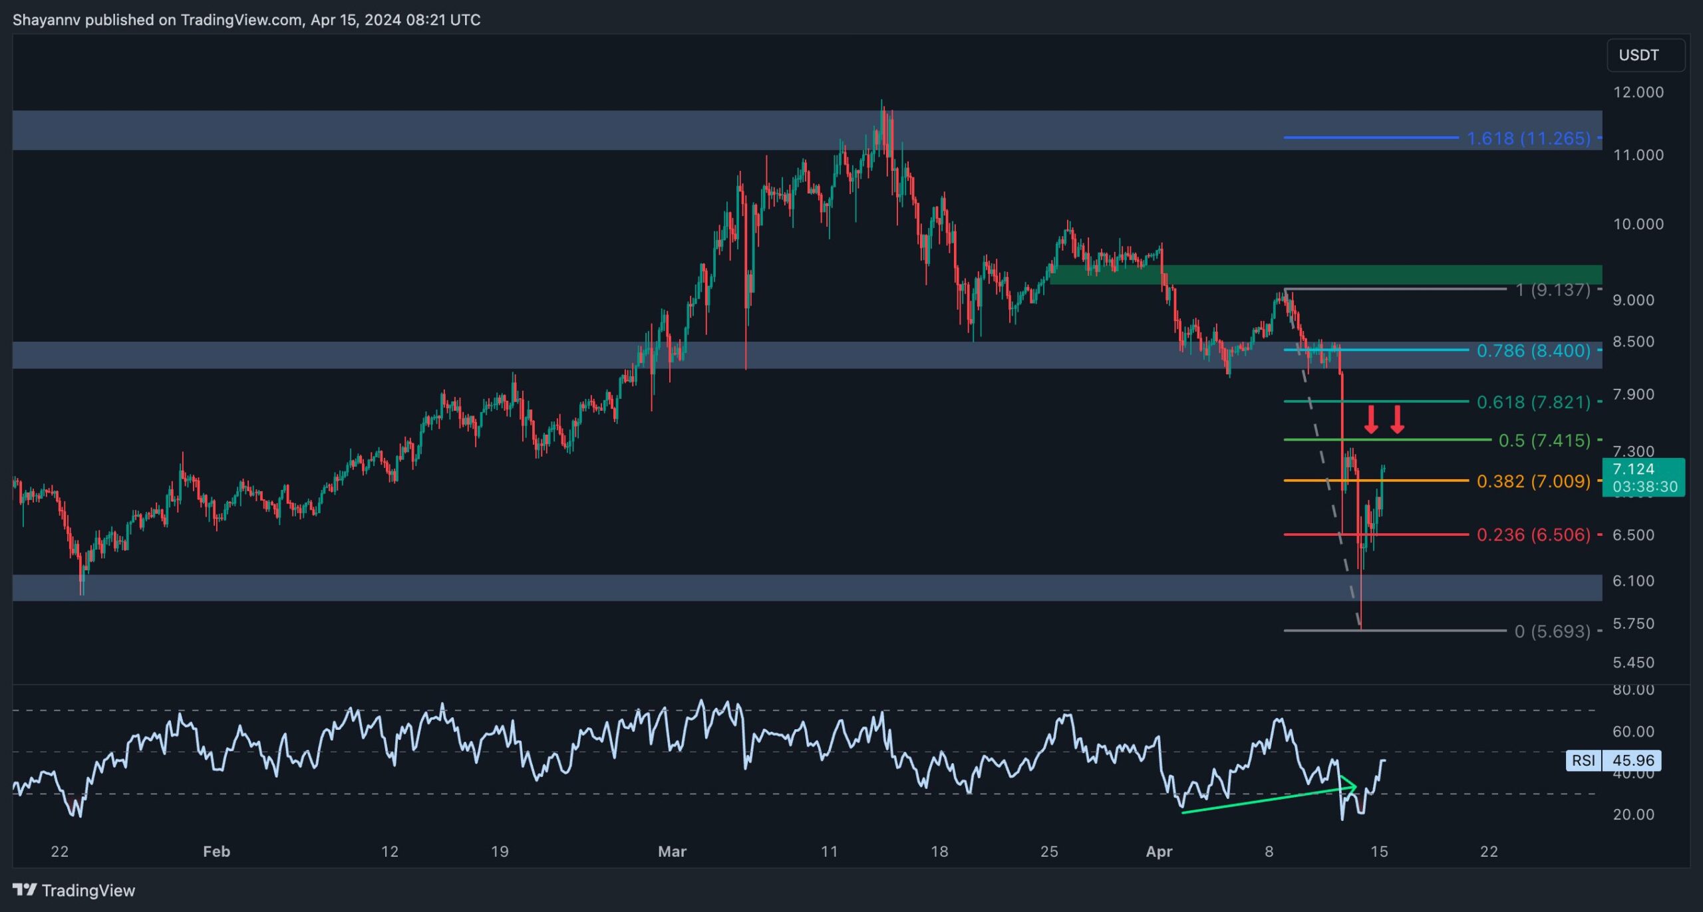Click the TradingView logo
Screen dimensions: 1703x912
[x=74, y=890]
